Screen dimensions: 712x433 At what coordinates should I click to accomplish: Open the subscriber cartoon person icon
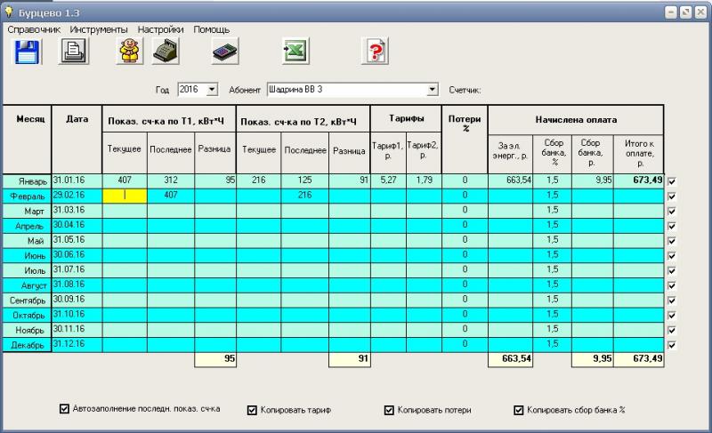[x=129, y=52]
